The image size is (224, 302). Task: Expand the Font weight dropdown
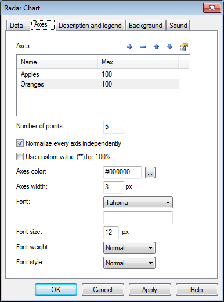(129, 248)
